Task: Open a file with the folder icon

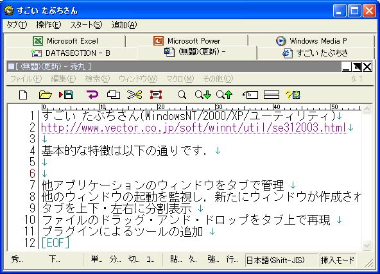Action: click(x=46, y=95)
